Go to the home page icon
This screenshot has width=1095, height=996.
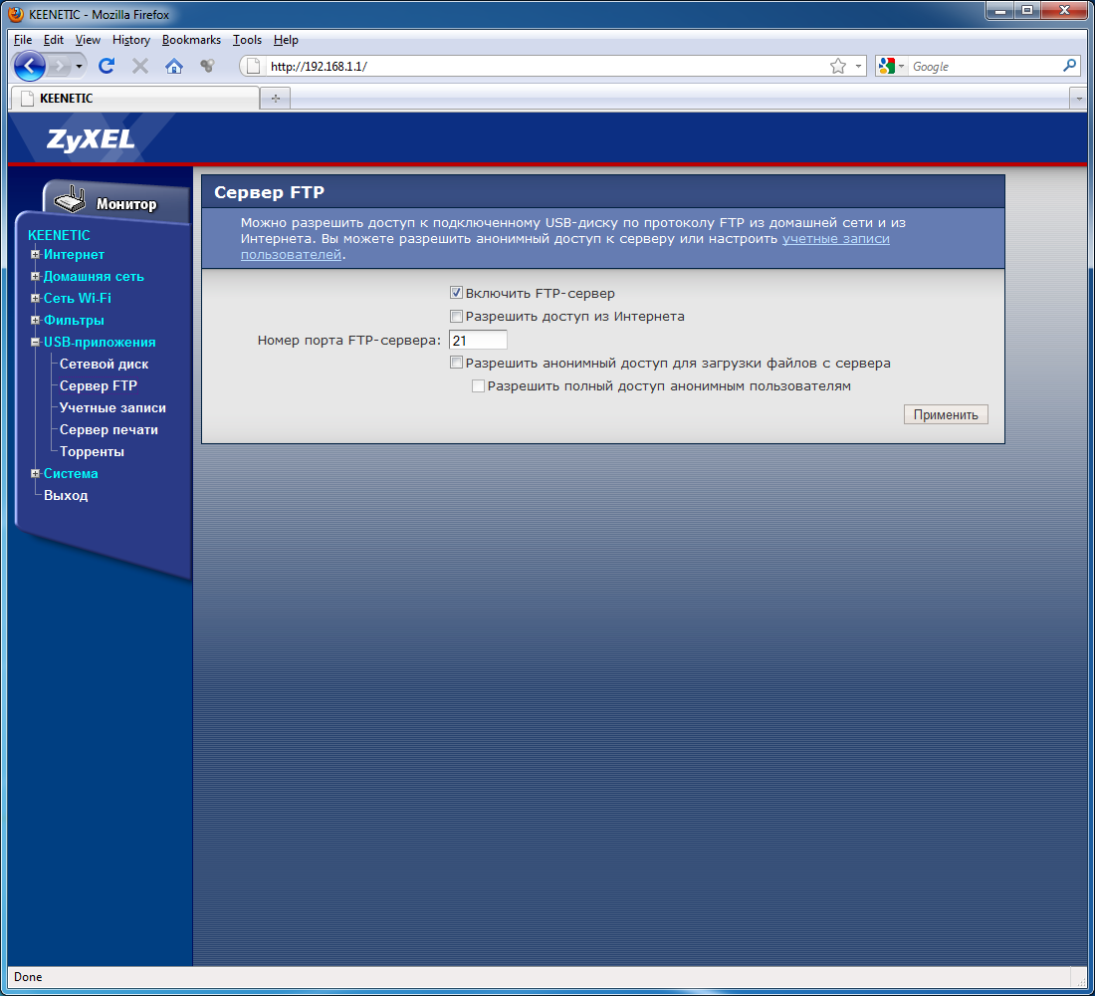(174, 66)
